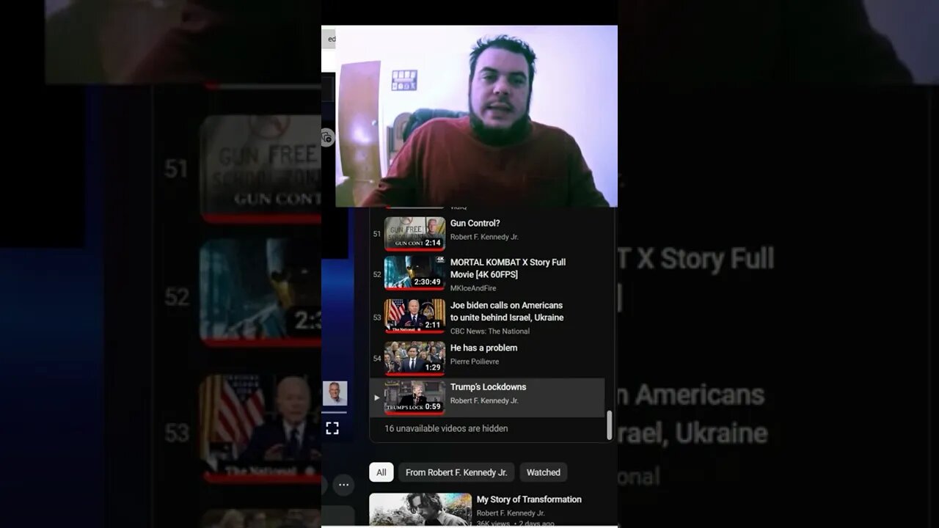Click playlist index number 51

[x=377, y=234]
